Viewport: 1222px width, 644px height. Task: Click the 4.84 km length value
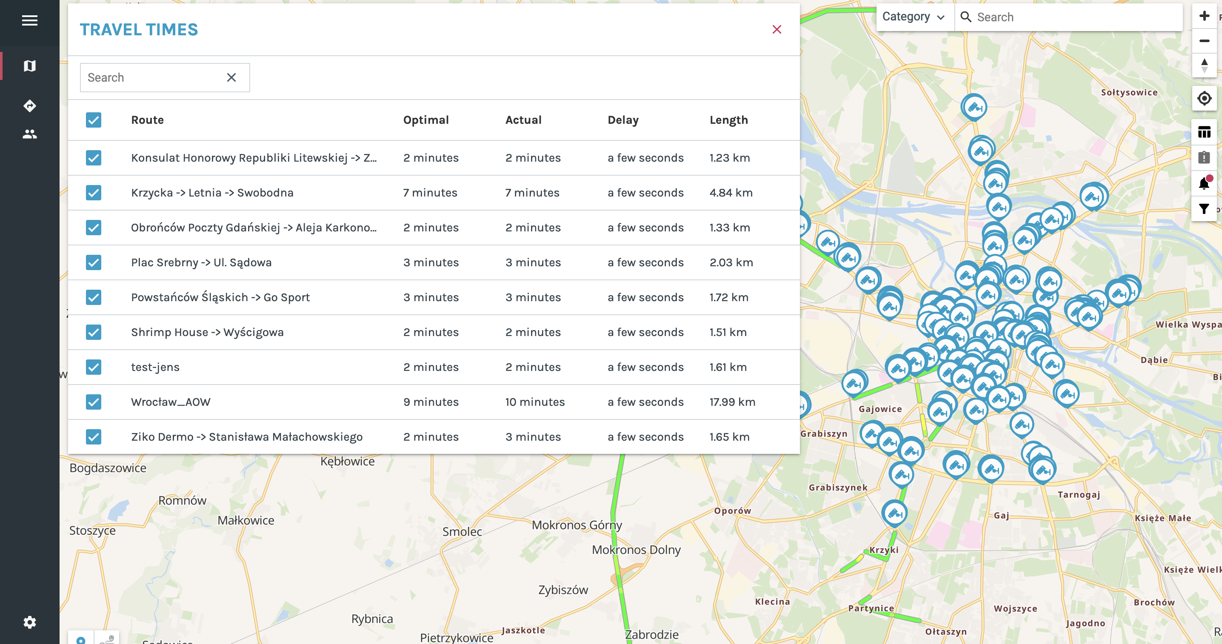click(731, 193)
